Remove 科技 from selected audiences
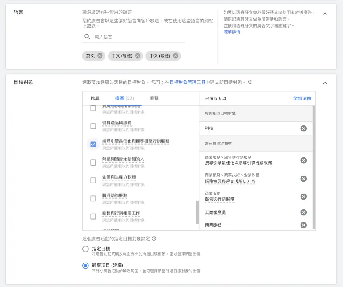This screenshot has height=287, width=343. click(x=304, y=128)
